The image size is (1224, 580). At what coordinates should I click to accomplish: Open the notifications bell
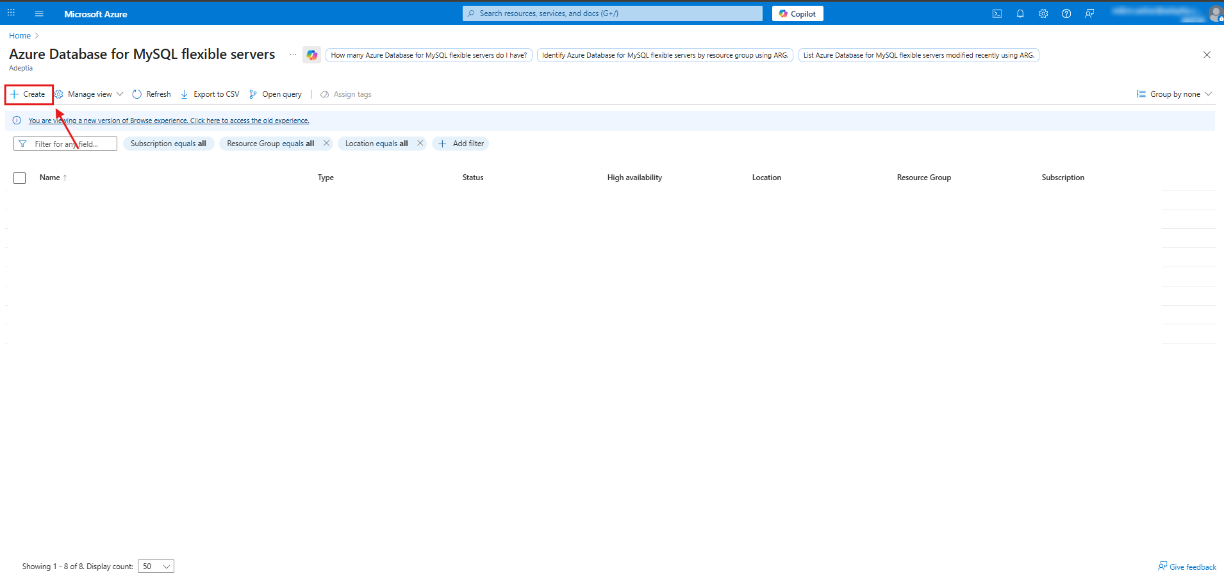[1020, 13]
